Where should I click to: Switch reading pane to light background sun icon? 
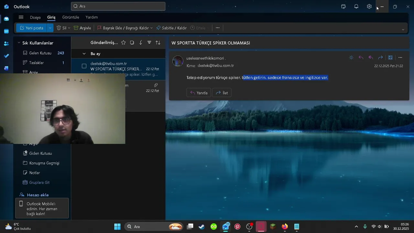pyautogui.click(x=351, y=58)
